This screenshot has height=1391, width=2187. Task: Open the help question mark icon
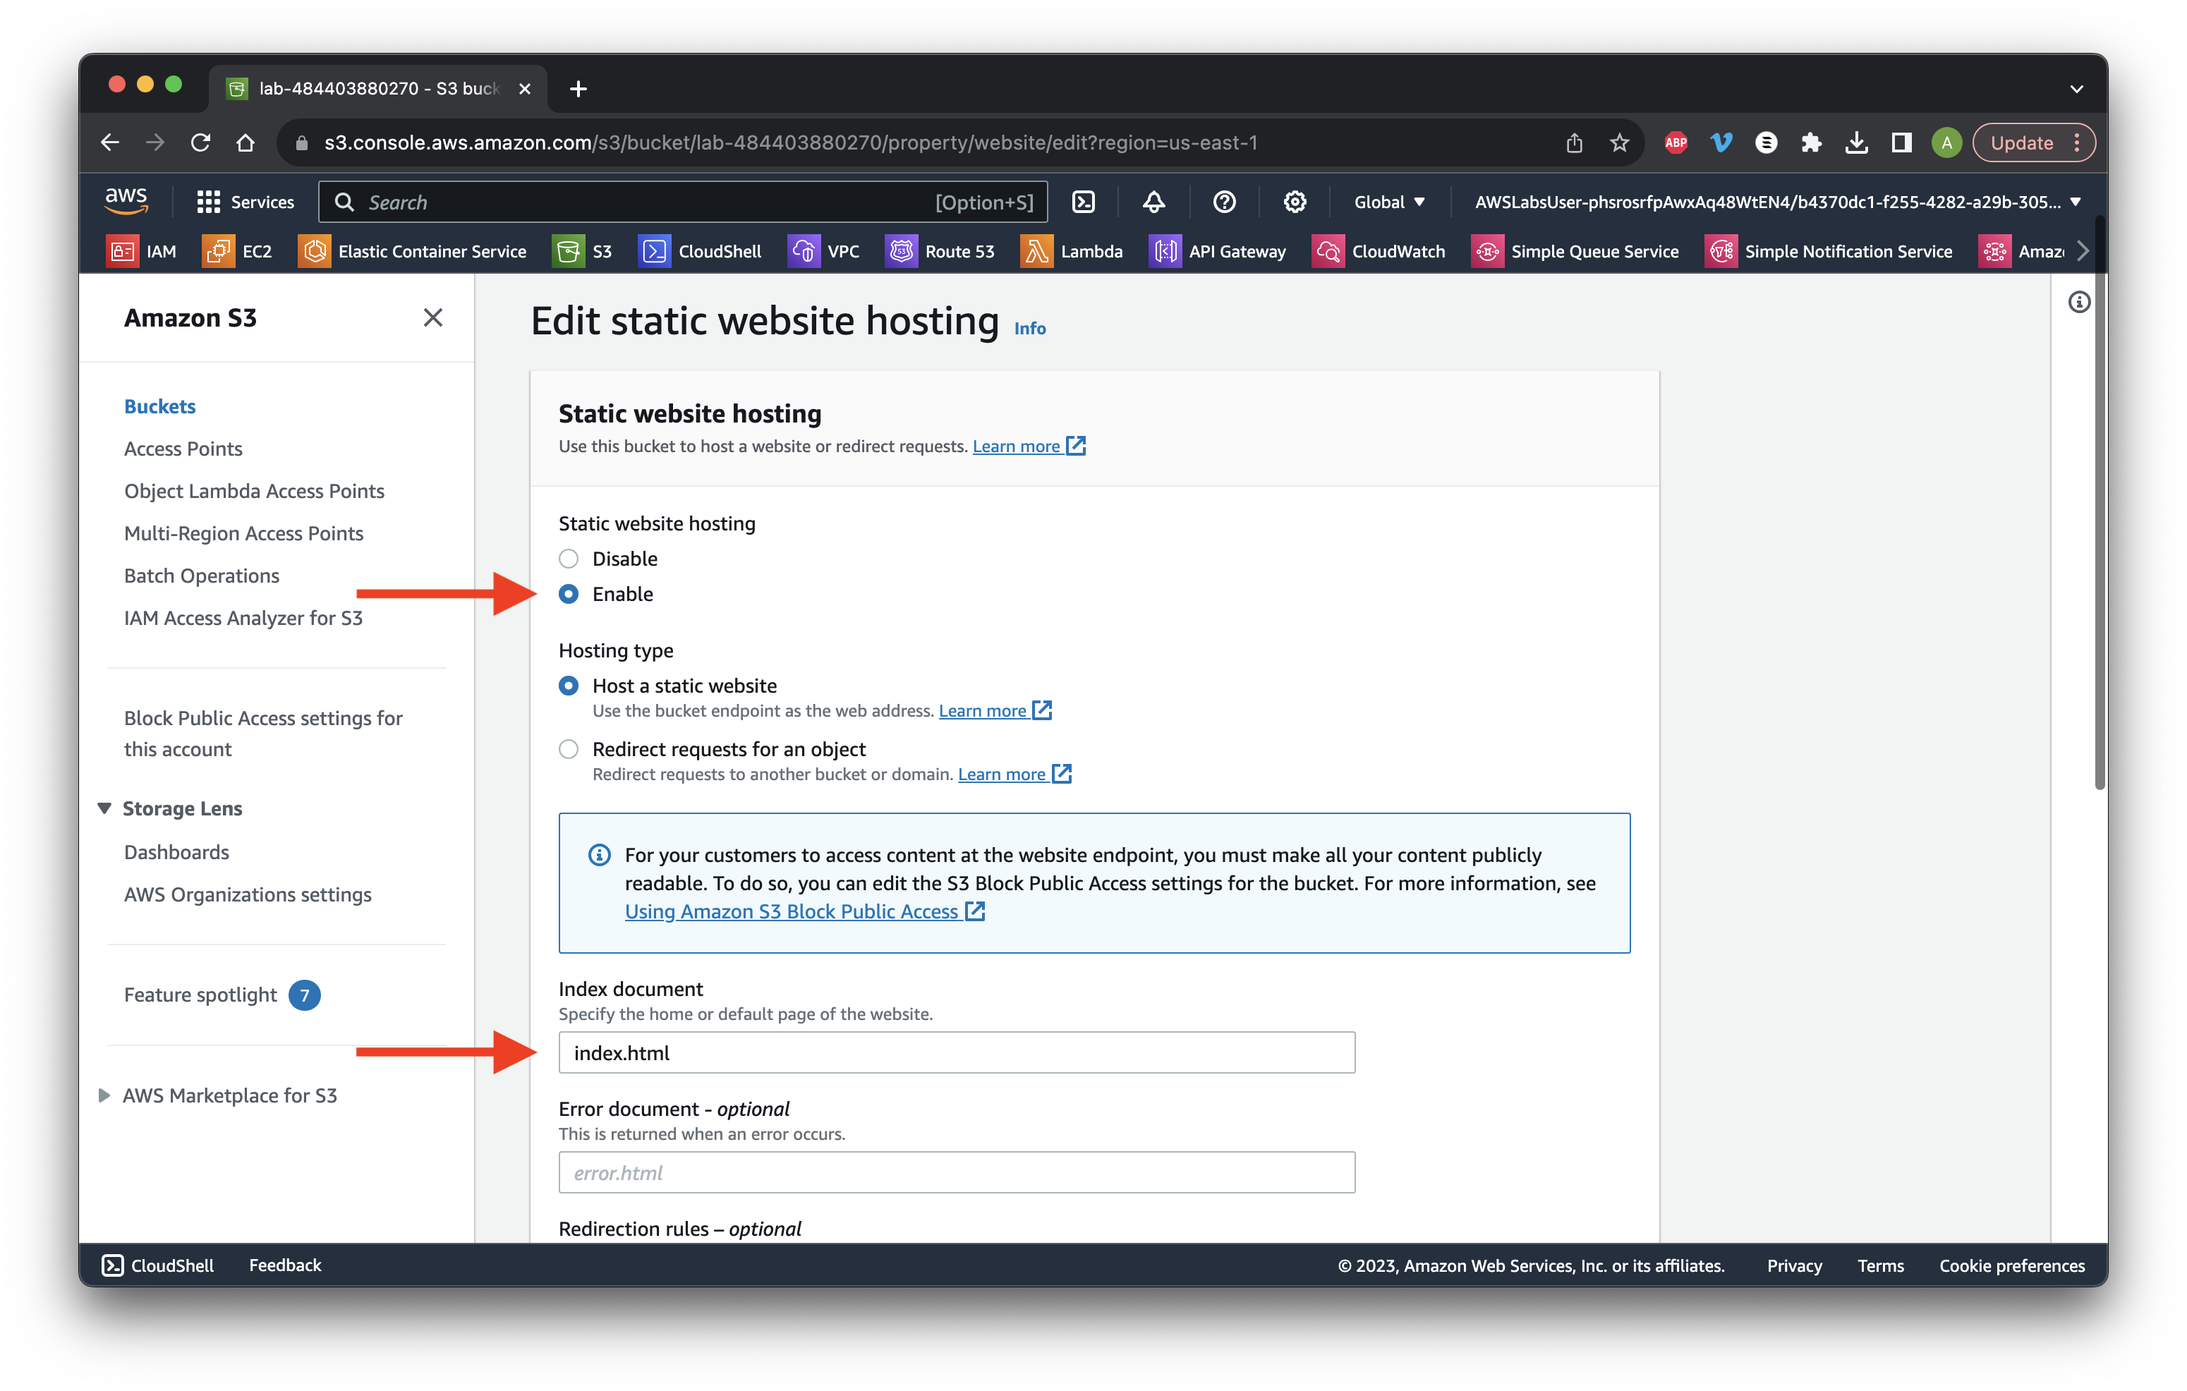tap(1224, 202)
